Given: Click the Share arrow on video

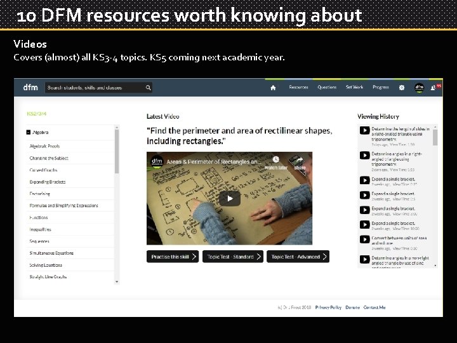Looking at the screenshot, I should [300, 160].
